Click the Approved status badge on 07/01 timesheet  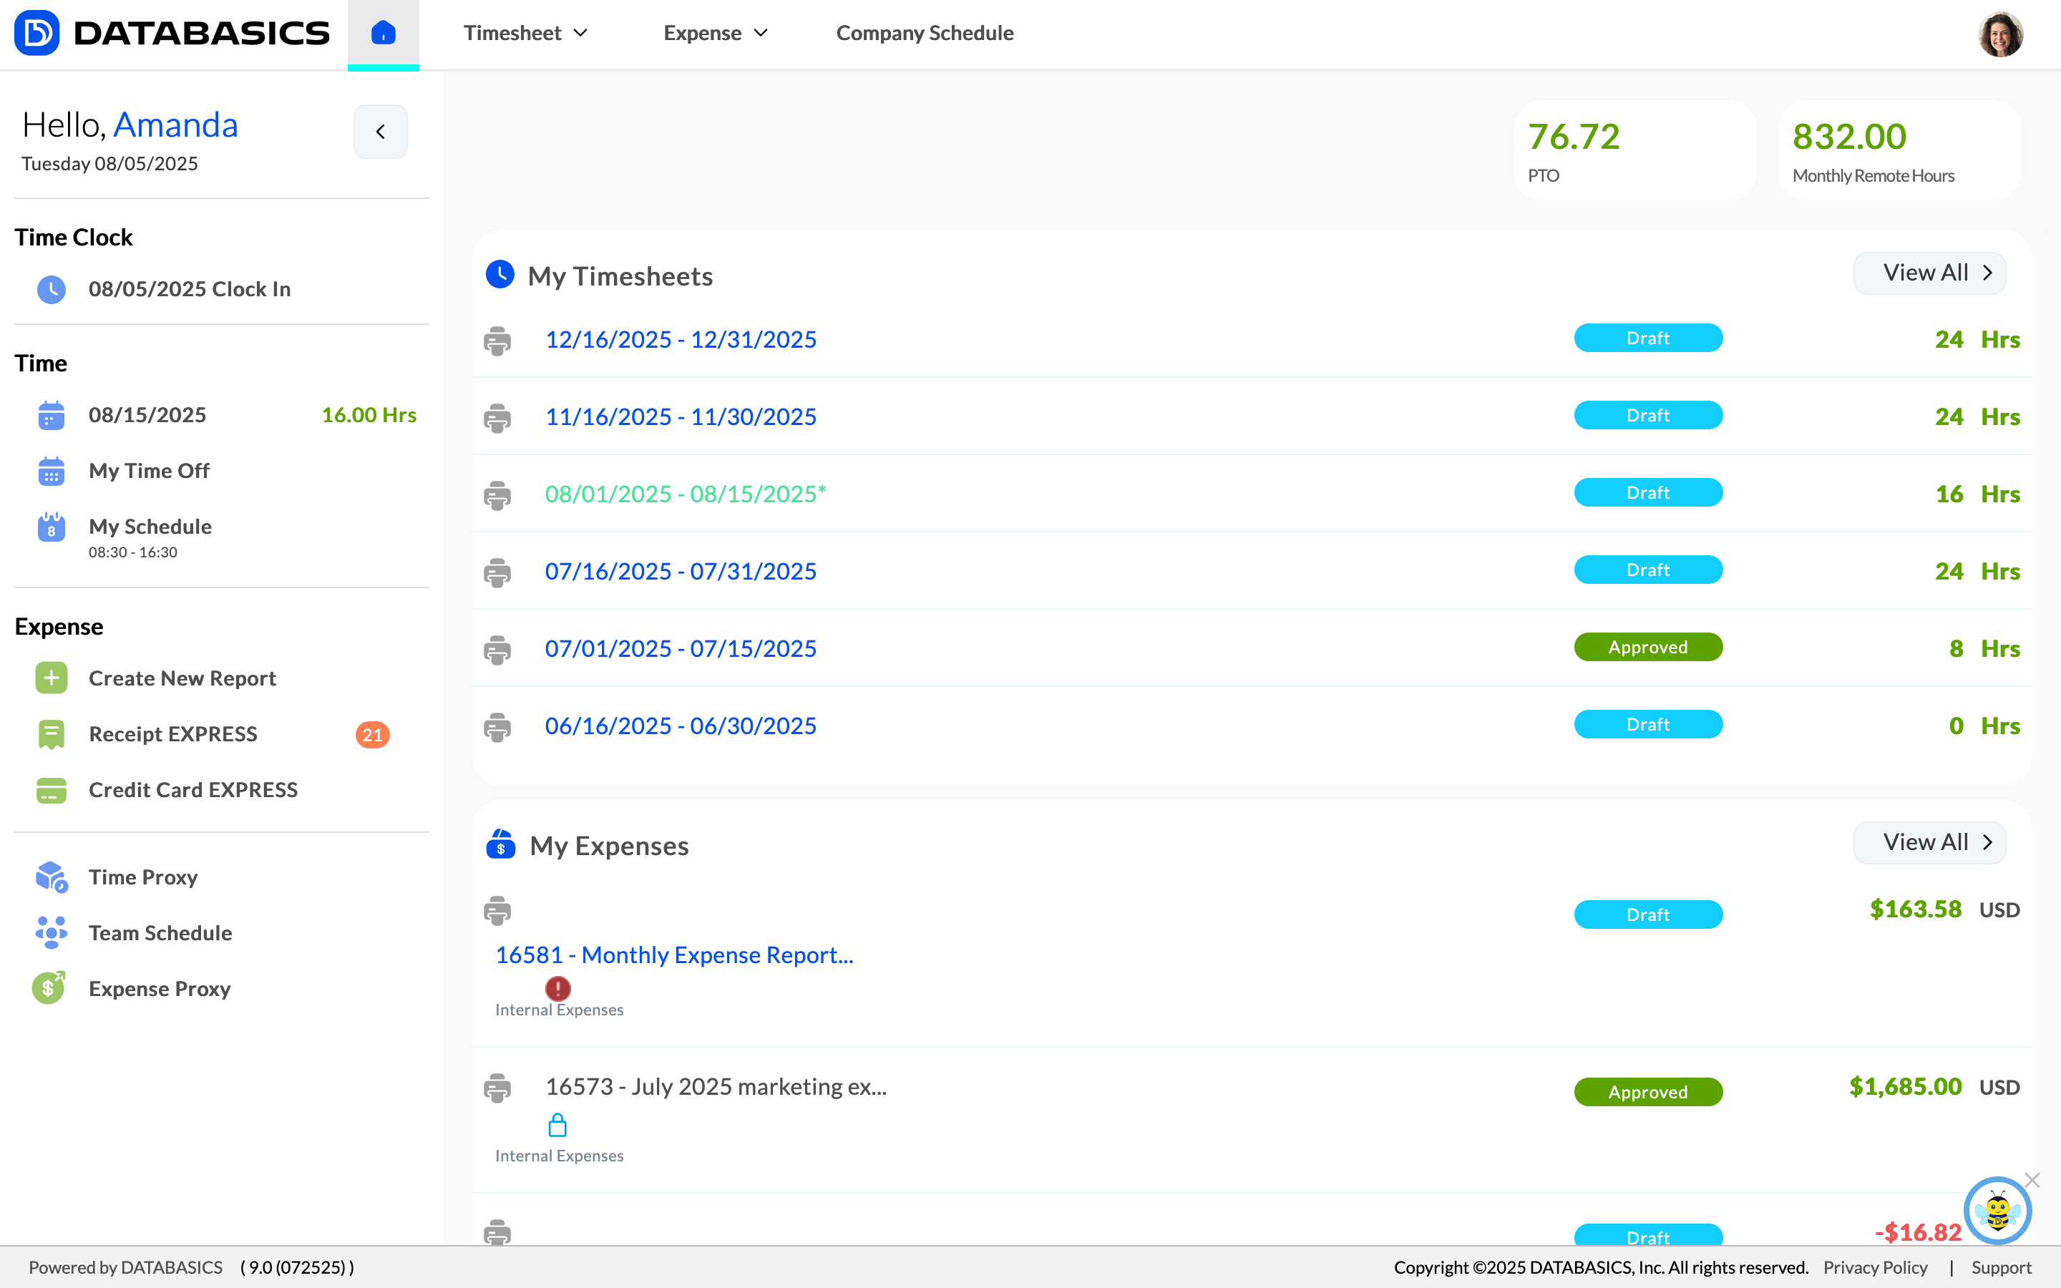tap(1647, 648)
